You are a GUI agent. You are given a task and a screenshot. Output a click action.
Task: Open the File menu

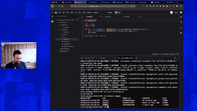(60, 12)
